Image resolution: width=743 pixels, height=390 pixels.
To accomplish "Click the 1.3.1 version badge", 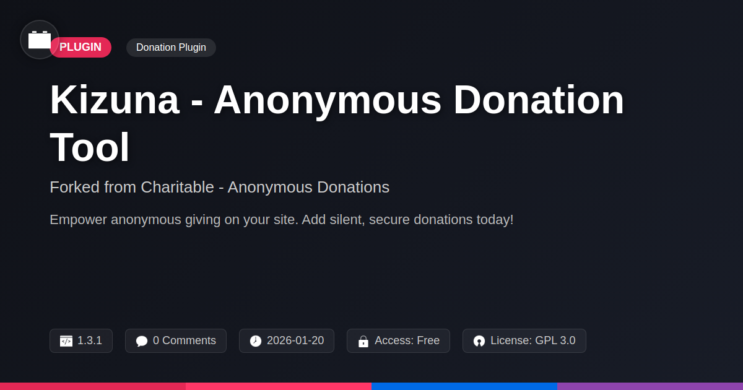I will click(x=81, y=341).
